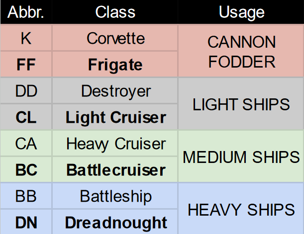Image resolution: width=304 pixels, height=234 pixels.
Task: Select the Corvette class cell
Action: pos(115,38)
